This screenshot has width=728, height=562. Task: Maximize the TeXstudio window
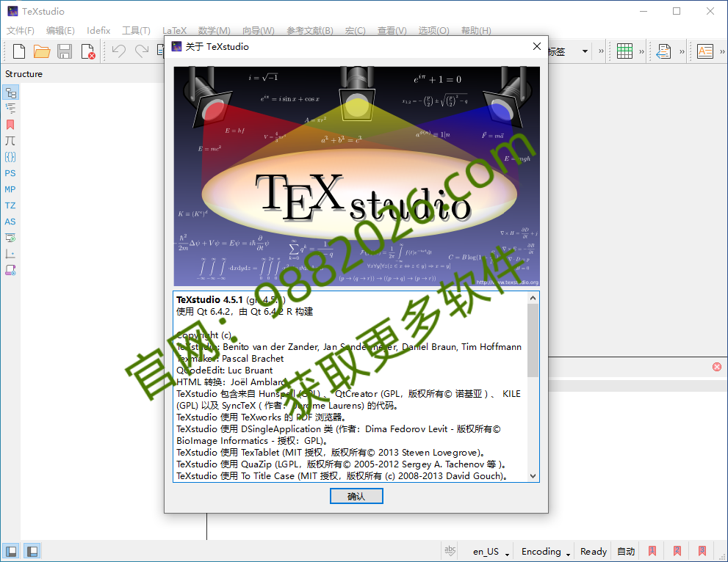coord(677,11)
